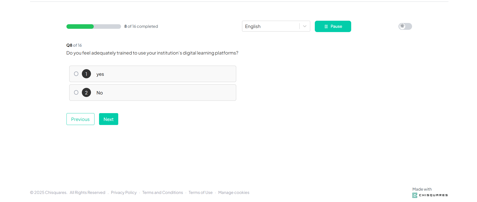The width and height of the screenshot is (477, 202).
Task: Open the Terms and Conditions link
Action: tap(162, 192)
